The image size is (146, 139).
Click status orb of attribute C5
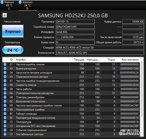click(x=5, y=134)
